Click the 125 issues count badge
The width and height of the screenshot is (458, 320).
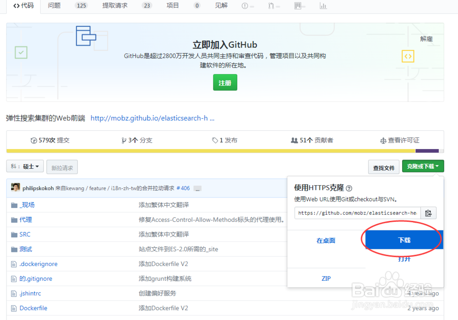click(81, 5)
